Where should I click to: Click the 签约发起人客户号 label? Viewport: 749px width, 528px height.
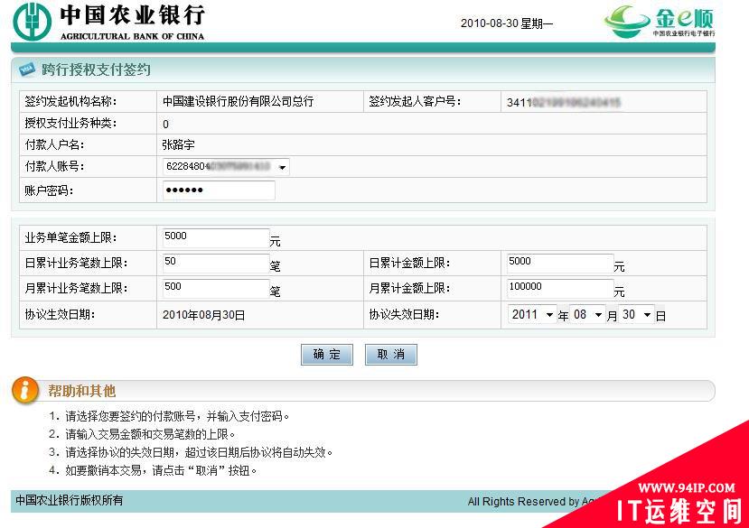415,101
